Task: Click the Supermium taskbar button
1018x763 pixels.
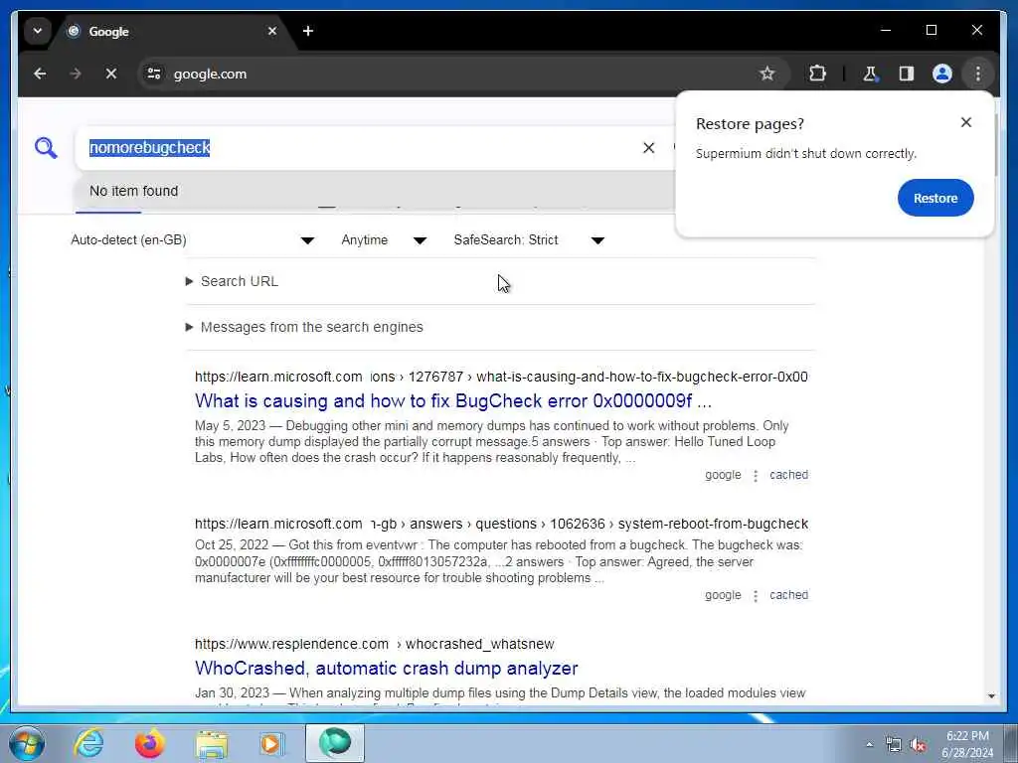Action: pos(335,743)
